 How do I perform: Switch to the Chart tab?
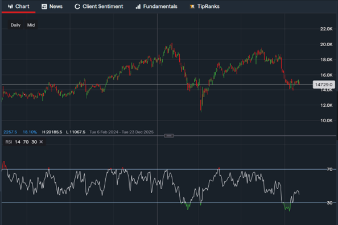[19, 6]
